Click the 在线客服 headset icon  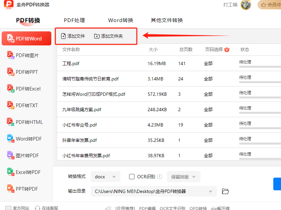pos(38,208)
